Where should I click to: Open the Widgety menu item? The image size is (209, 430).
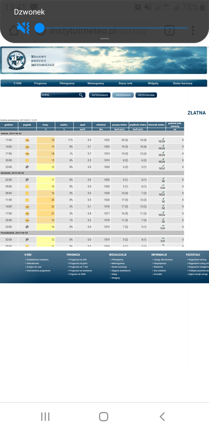[153, 83]
